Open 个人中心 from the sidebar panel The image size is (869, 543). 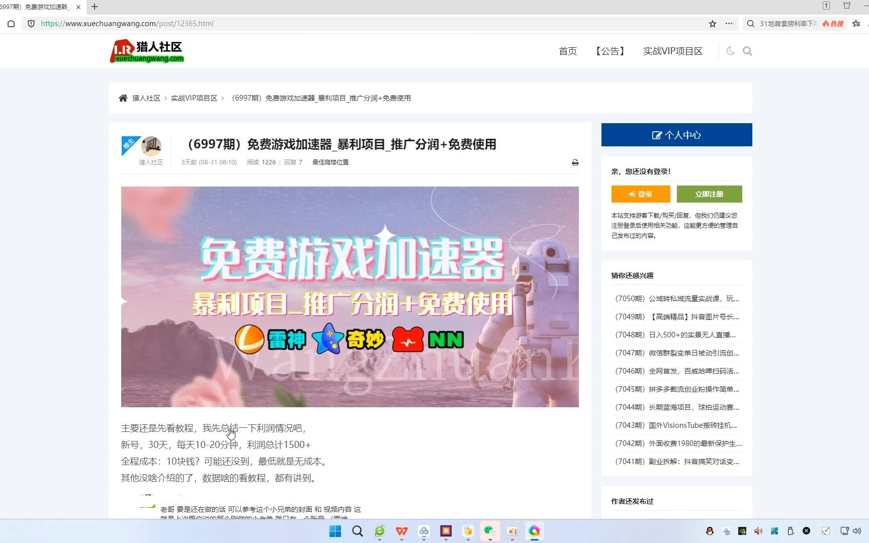click(676, 135)
